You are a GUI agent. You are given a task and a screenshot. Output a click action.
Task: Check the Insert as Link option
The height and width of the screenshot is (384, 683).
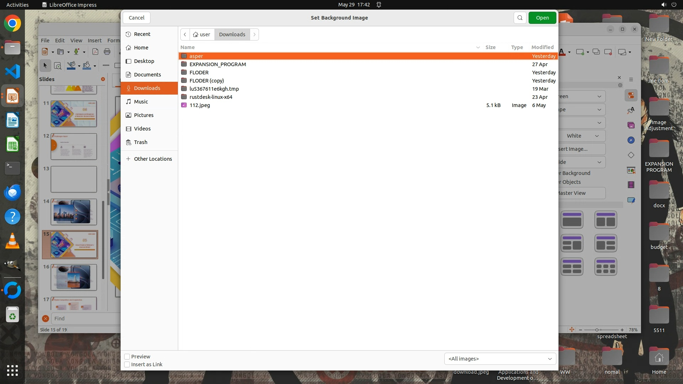[127, 364]
